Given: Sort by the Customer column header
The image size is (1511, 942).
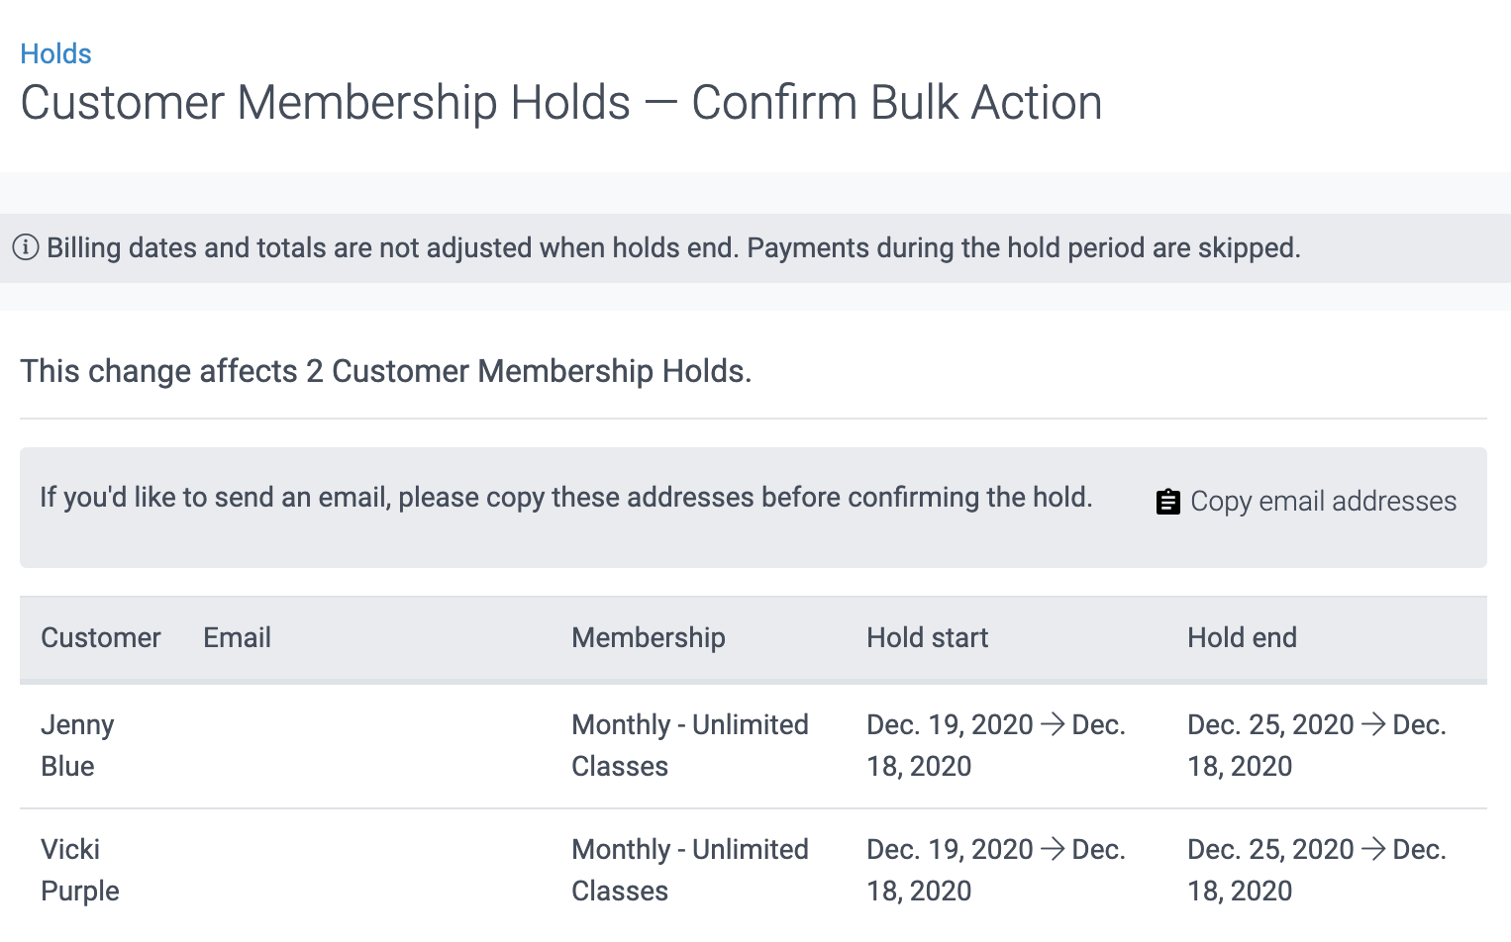Looking at the screenshot, I should click(x=100, y=638).
